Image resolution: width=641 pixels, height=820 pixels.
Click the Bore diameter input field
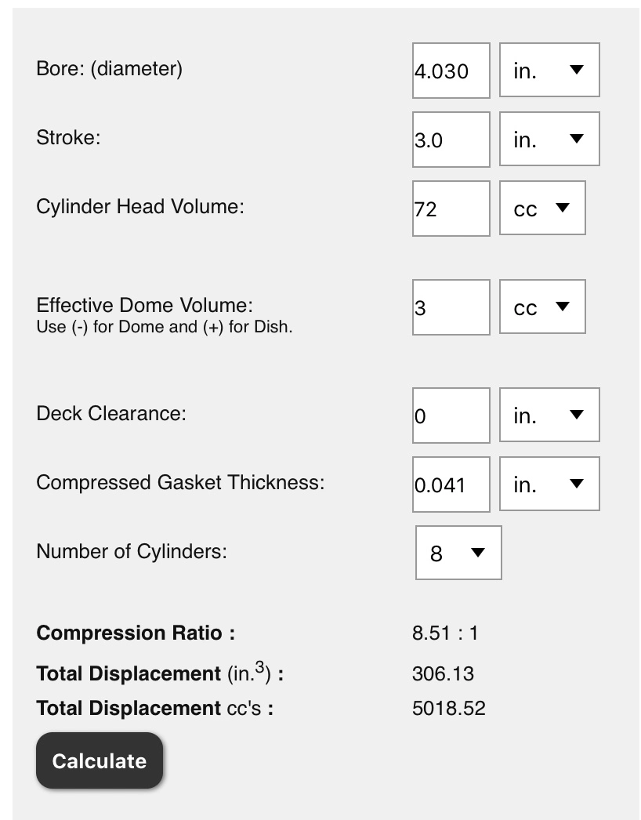451,71
